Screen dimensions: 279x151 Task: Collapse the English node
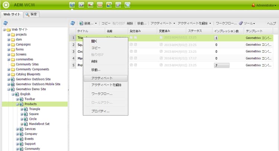click(13, 94)
